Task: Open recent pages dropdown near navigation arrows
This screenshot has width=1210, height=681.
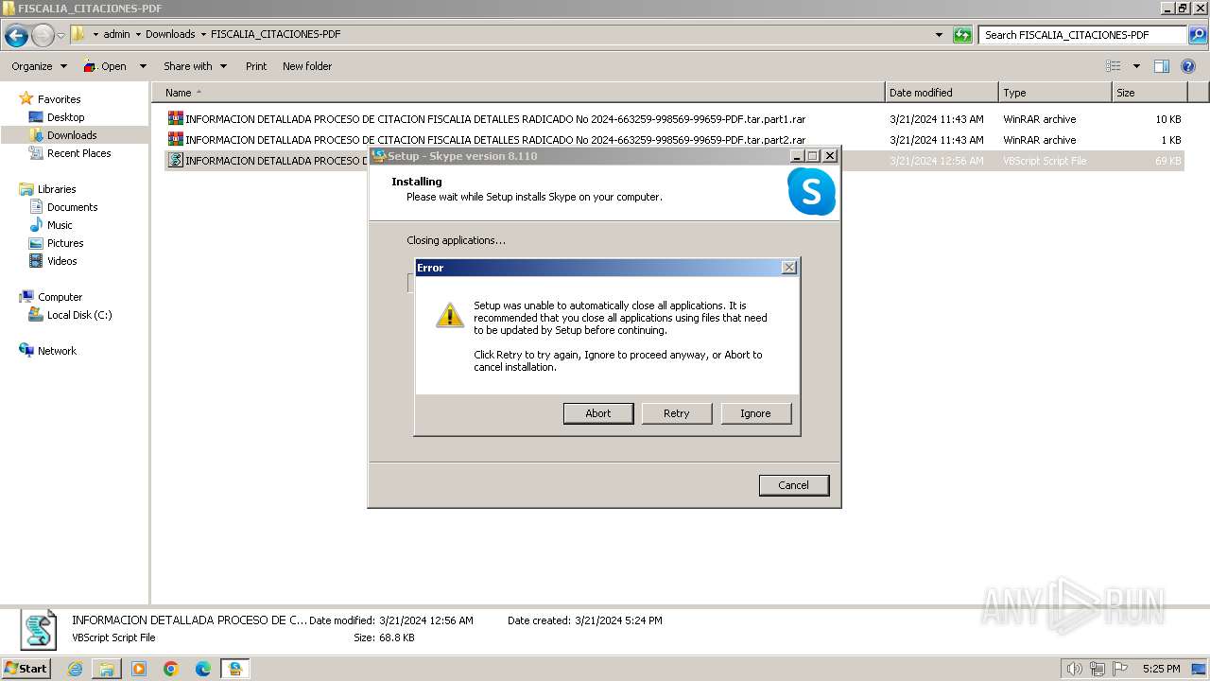Action: point(60,36)
